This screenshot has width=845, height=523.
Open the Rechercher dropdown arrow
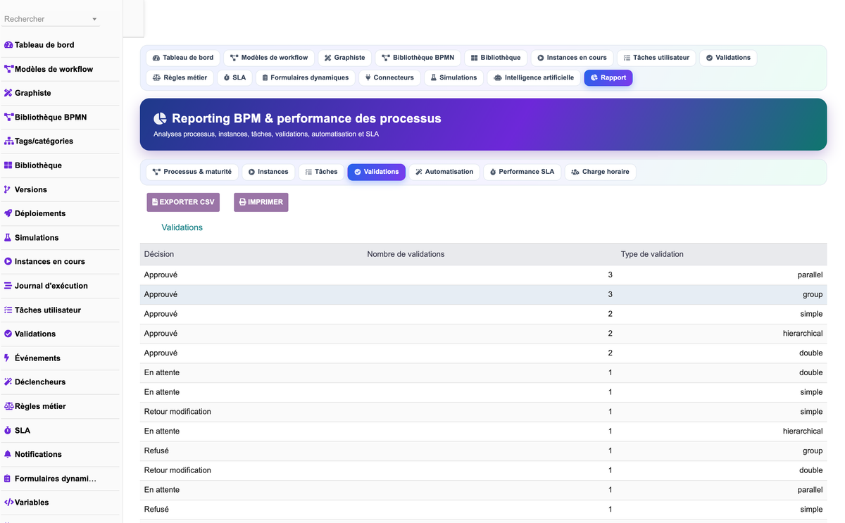tap(94, 19)
